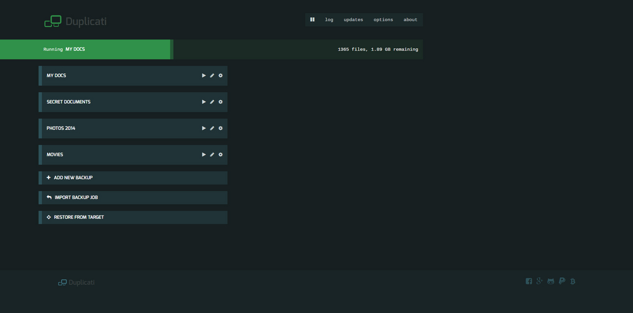633x313 pixels.
Task: Select Restore From Target
Action: coord(79,217)
